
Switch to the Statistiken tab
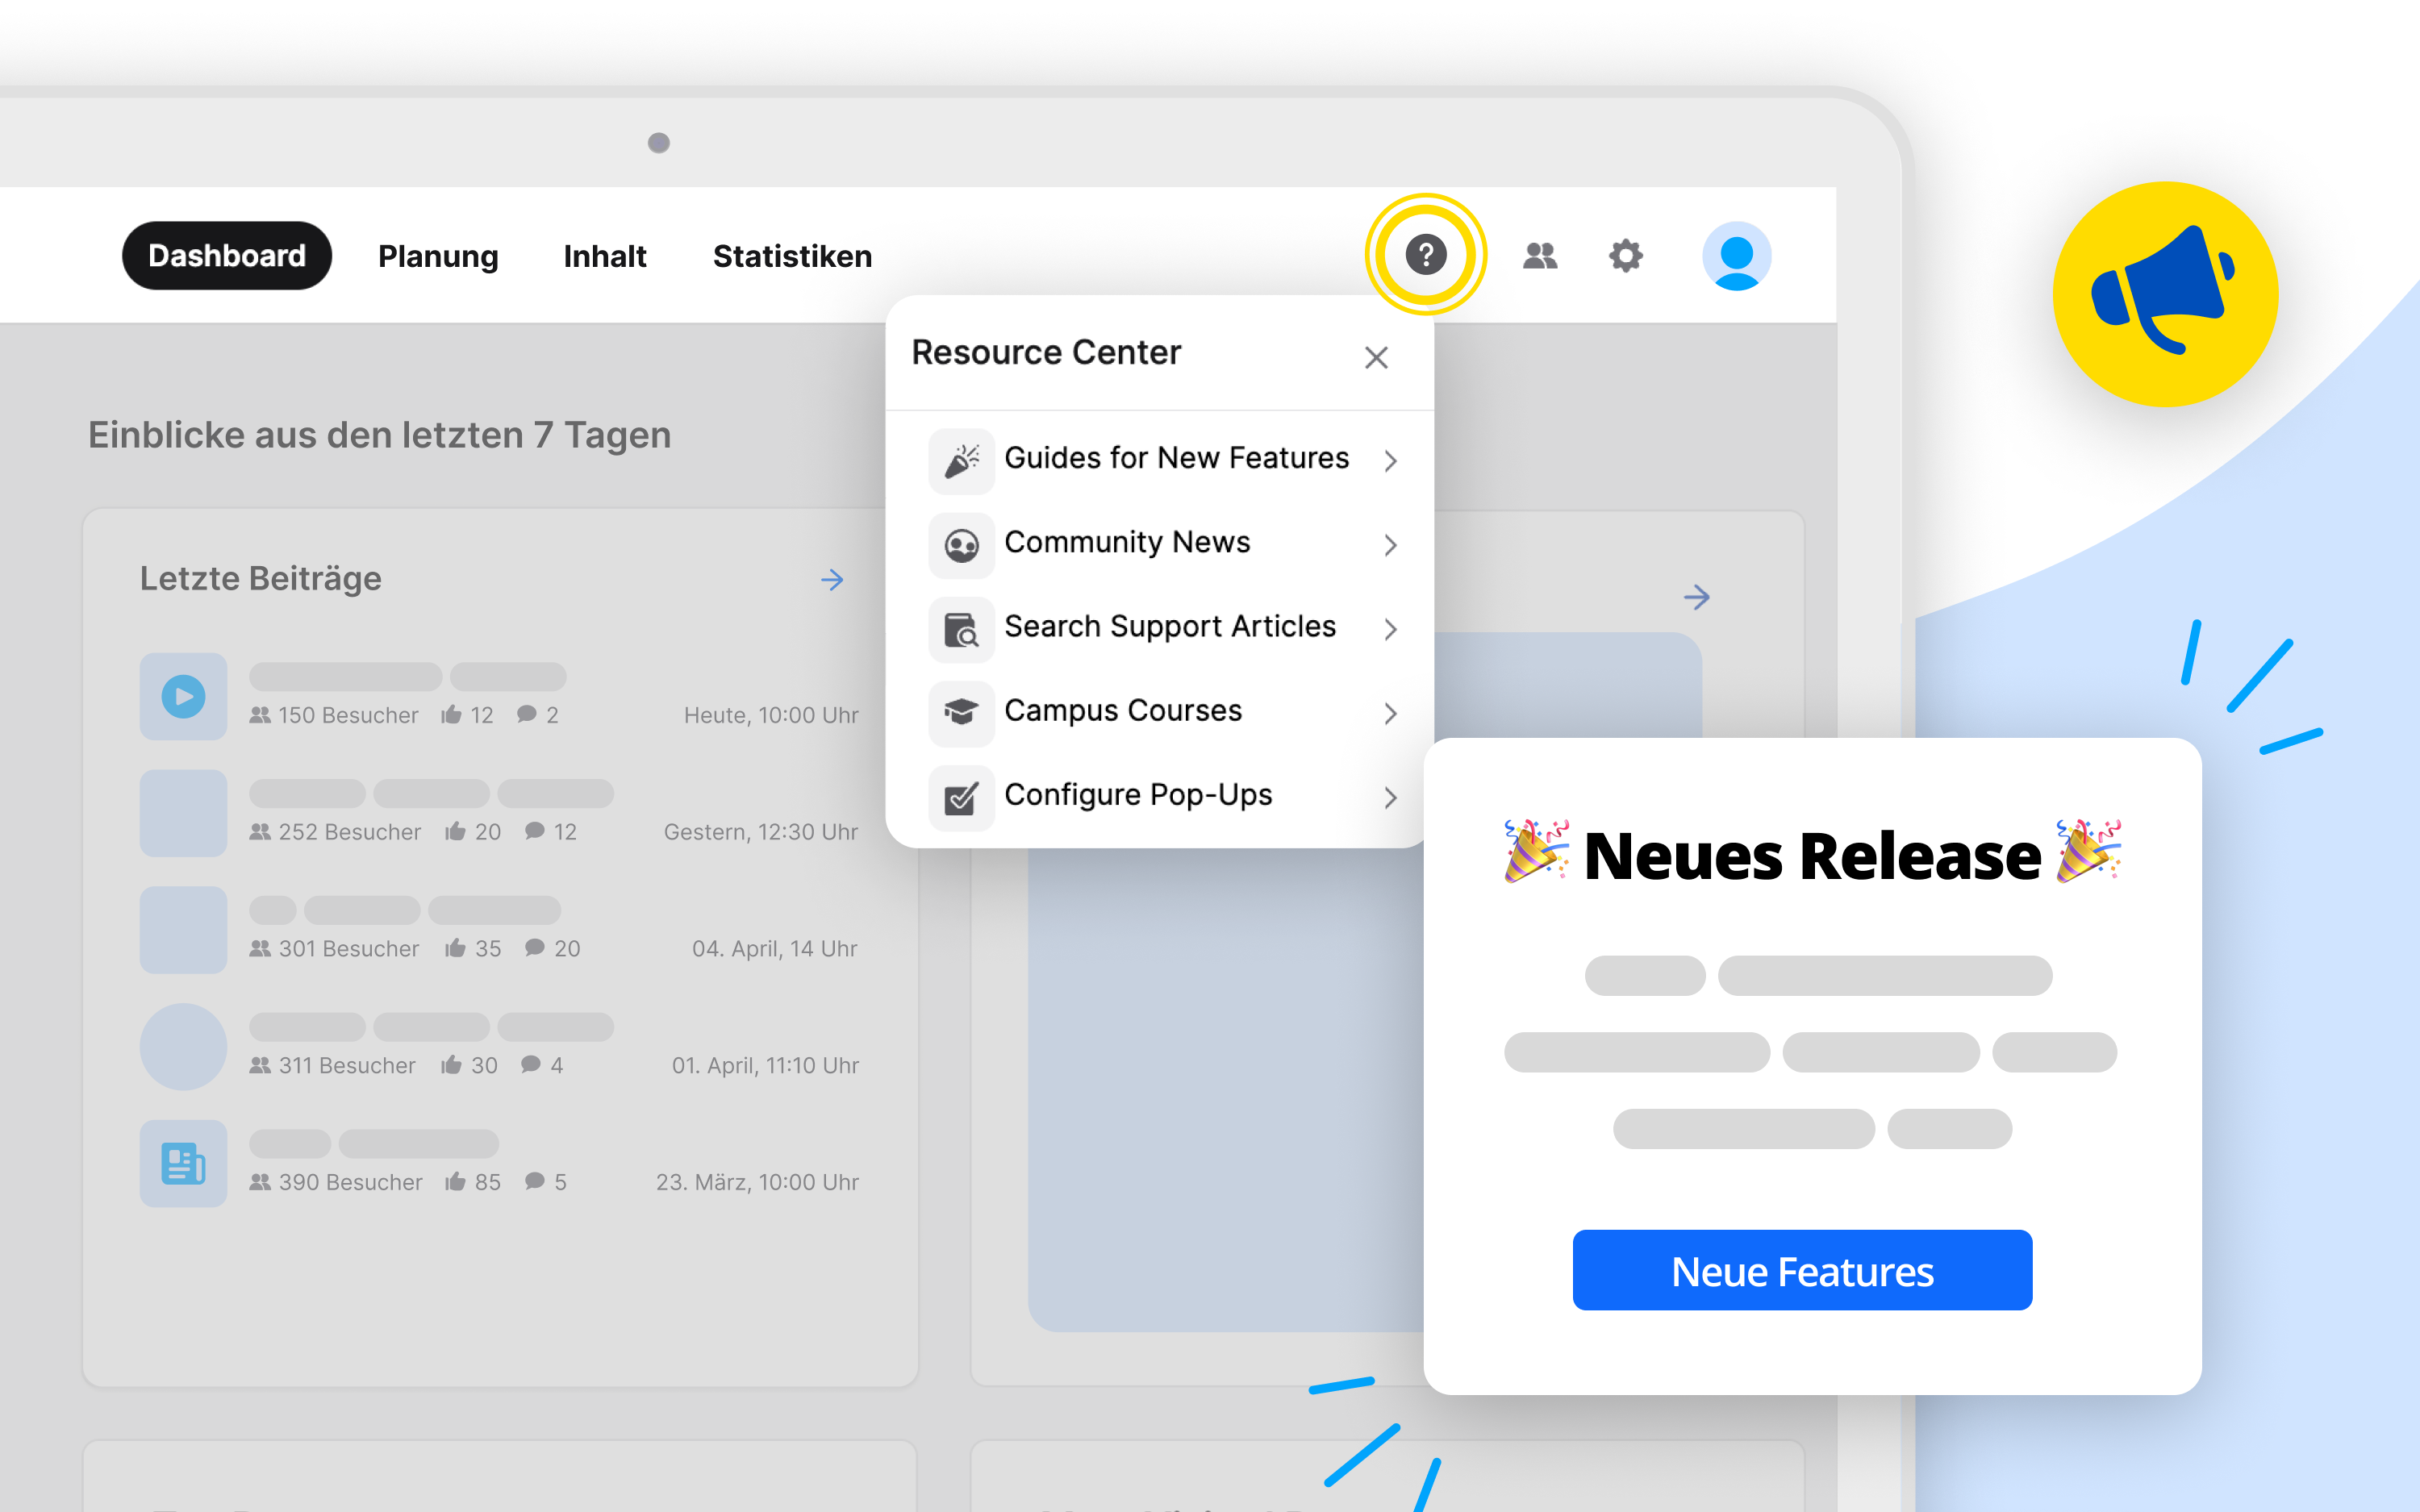tap(792, 257)
